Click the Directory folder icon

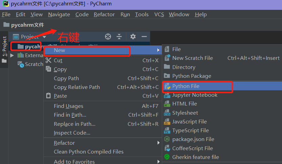[167, 67]
